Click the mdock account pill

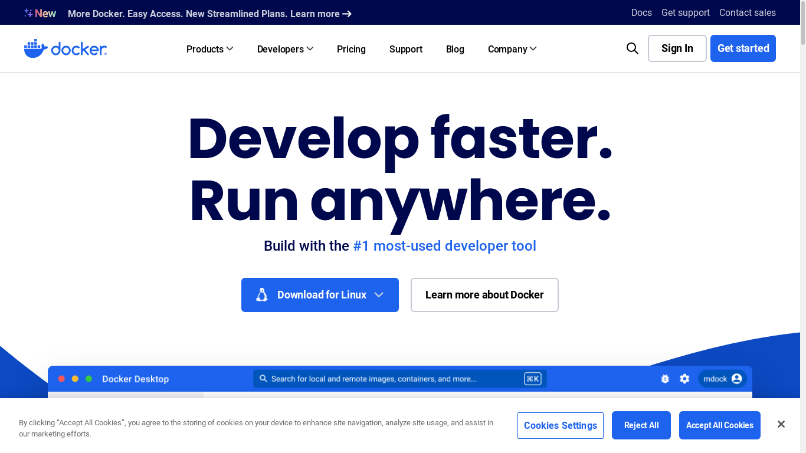click(722, 379)
